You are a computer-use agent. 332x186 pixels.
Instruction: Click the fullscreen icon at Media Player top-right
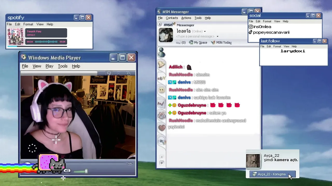(x=128, y=74)
